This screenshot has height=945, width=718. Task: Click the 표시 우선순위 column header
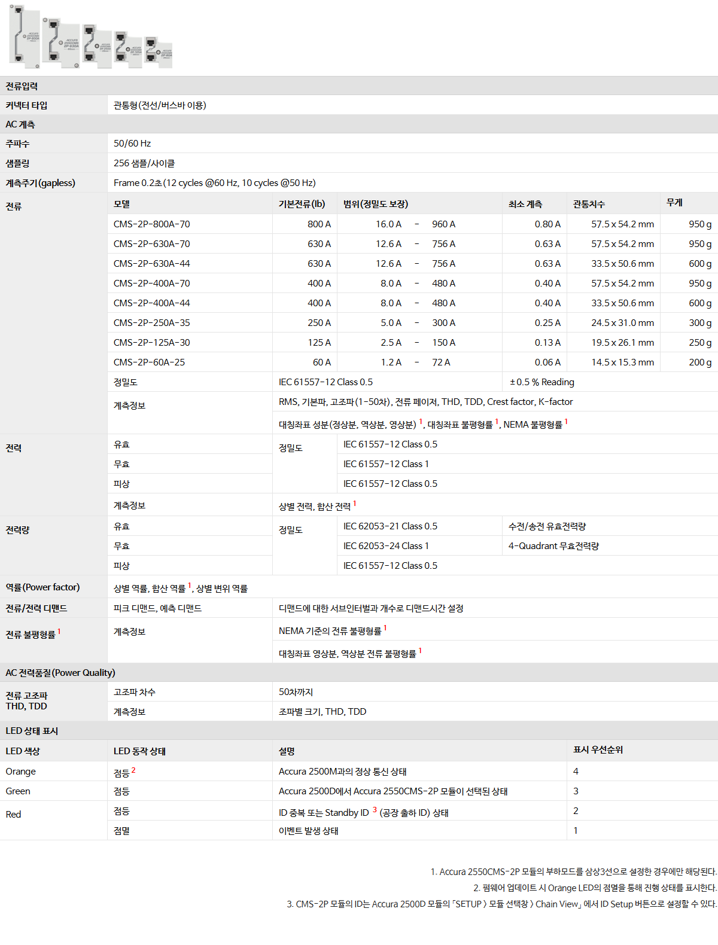tap(598, 750)
